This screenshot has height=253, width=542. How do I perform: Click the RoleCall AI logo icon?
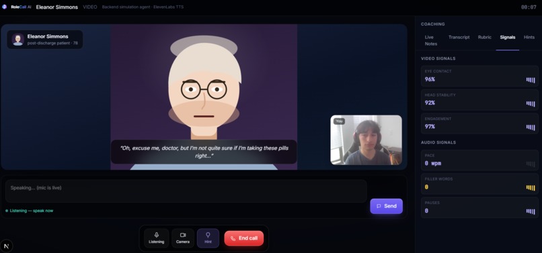click(4, 7)
